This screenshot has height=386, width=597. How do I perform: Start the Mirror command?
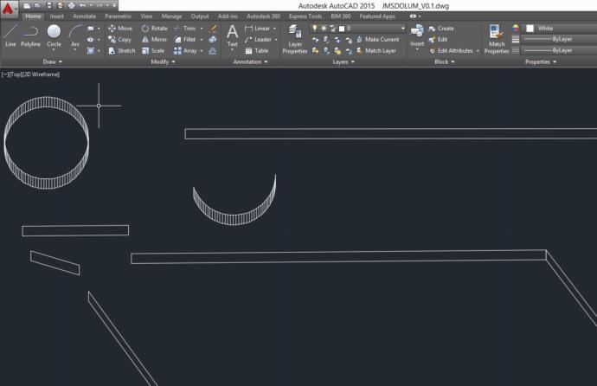(x=154, y=40)
